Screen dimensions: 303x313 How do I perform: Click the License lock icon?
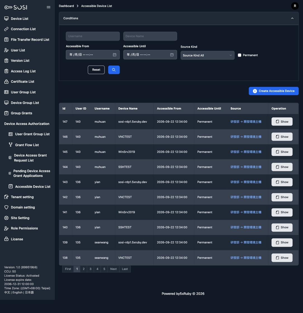(x=6, y=239)
